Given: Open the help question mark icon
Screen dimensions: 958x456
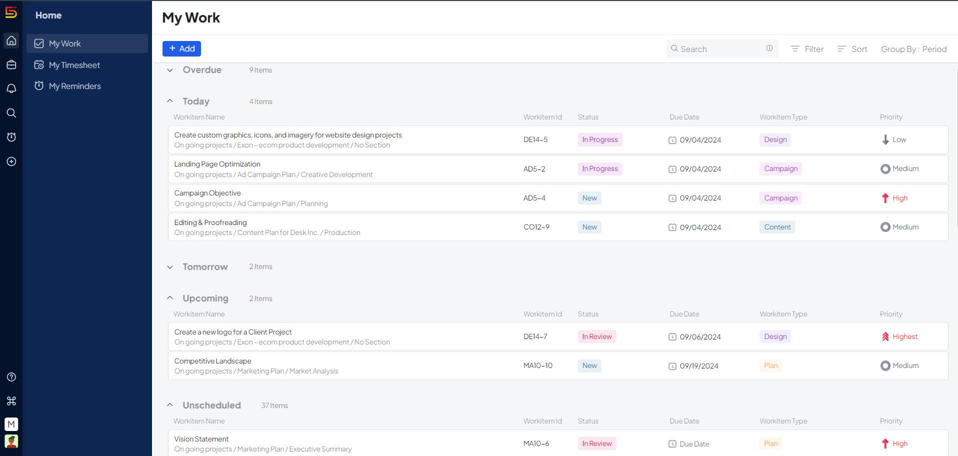Looking at the screenshot, I should coord(11,377).
